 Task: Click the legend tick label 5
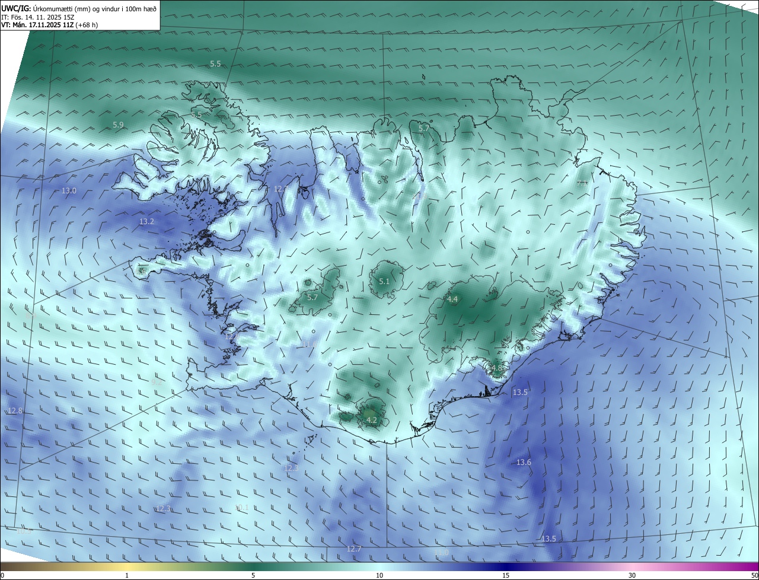[253, 575]
